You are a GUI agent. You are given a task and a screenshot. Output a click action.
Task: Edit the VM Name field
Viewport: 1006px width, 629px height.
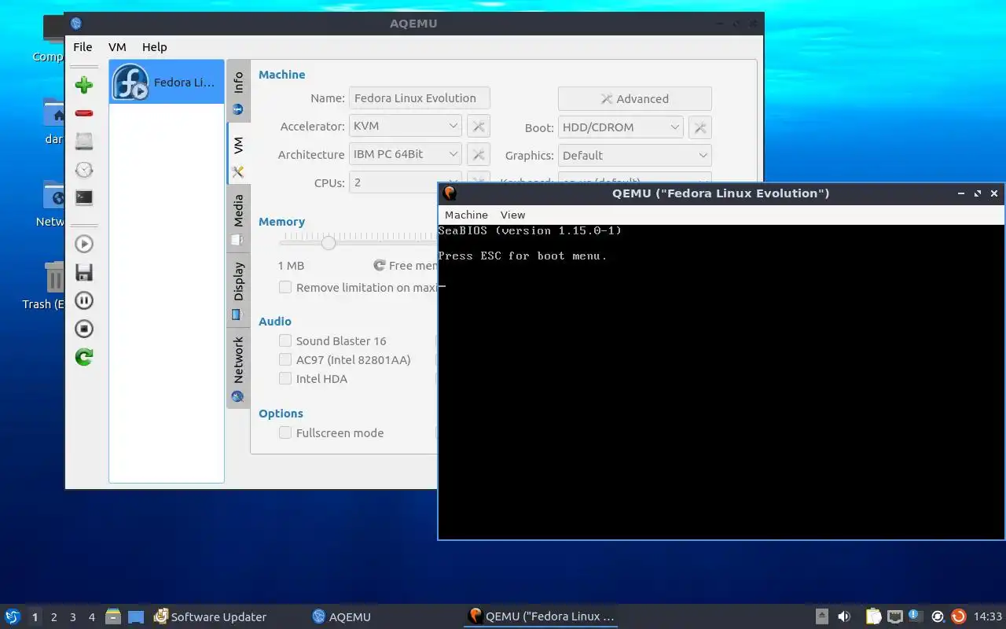419,98
